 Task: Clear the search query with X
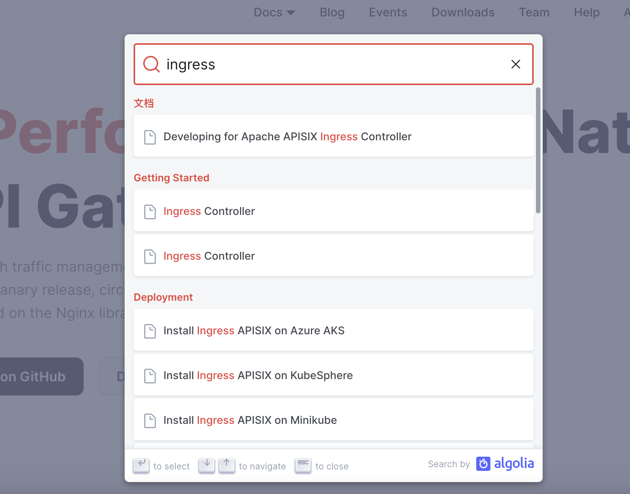(x=516, y=64)
